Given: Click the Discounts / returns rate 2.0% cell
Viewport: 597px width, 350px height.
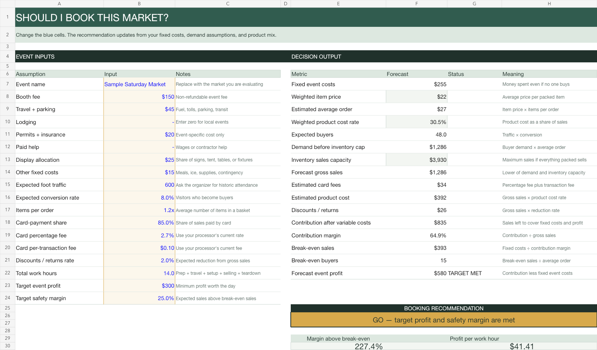Looking at the screenshot, I should coord(139,260).
